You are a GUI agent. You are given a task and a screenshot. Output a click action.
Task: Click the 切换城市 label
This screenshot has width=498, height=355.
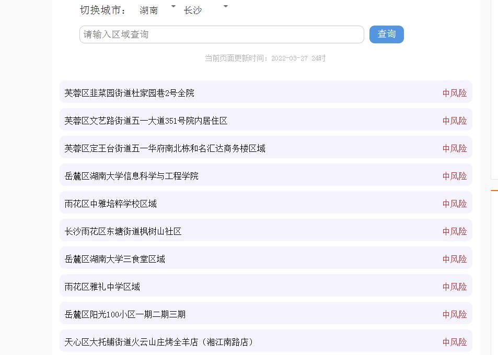point(102,10)
